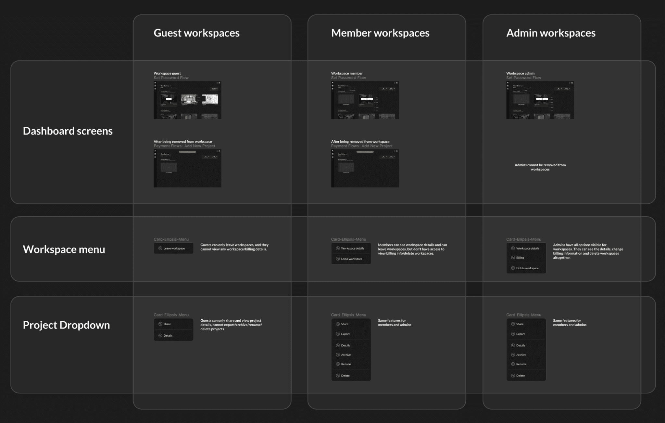The height and width of the screenshot is (423, 665).
Task: Click Workspace details in the Member workspace menu
Action: pos(352,249)
